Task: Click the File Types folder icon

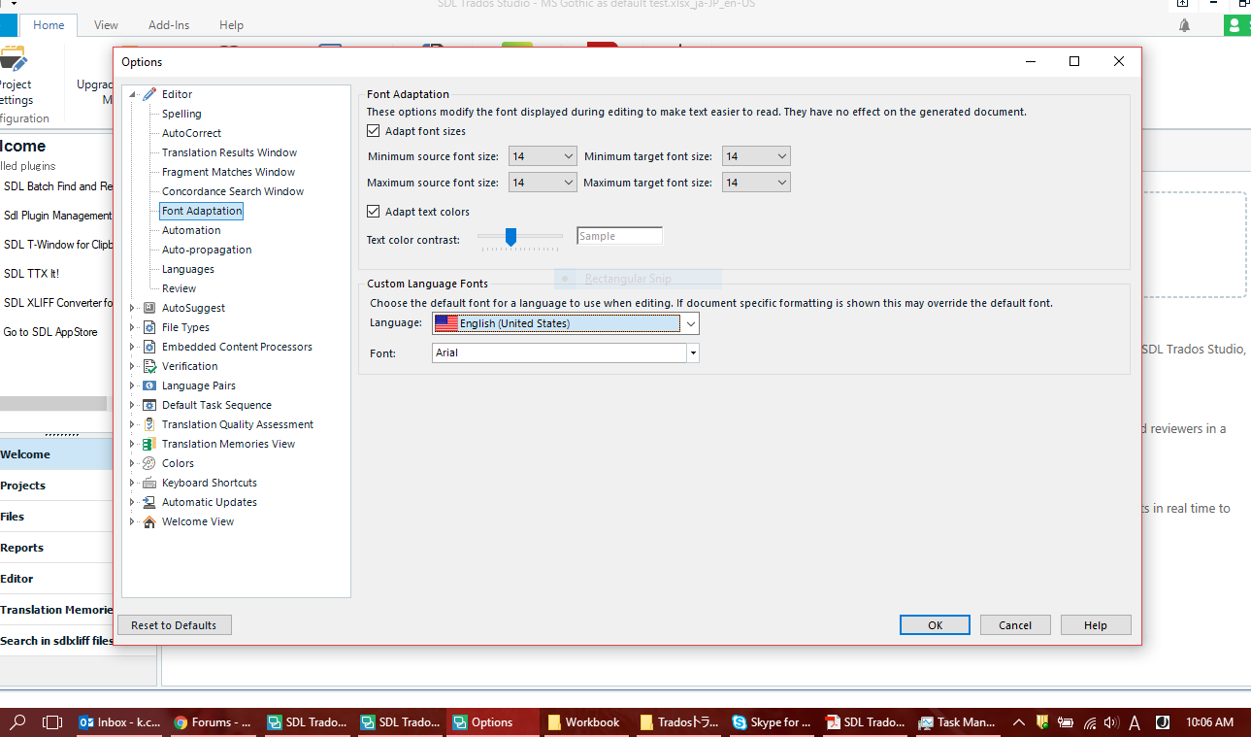Action: (x=149, y=327)
